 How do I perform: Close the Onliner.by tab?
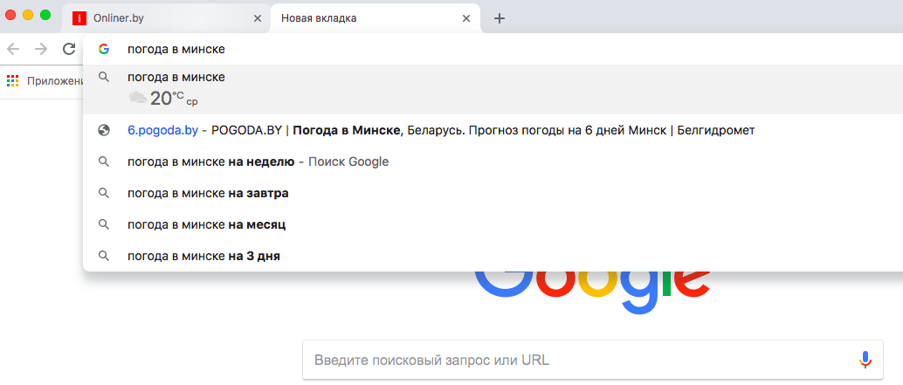[258, 18]
